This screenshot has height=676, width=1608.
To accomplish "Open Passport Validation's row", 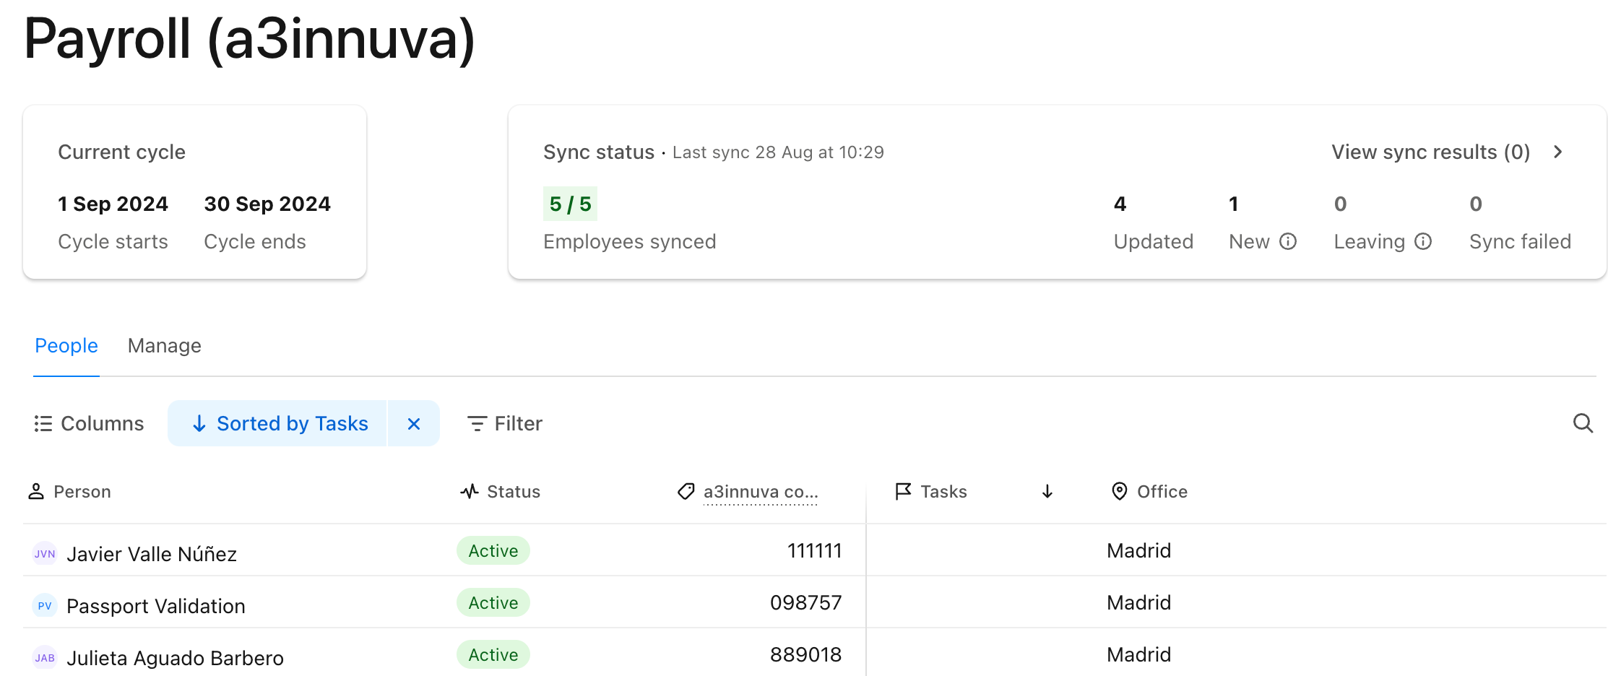I will (815, 602).
